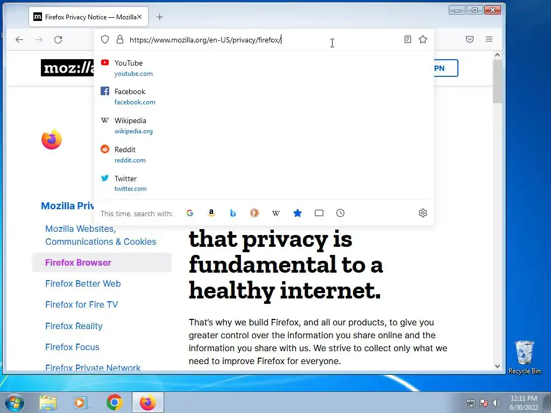Select the Twitter suggestion
Screen dimensions: 551x413
pyautogui.click(x=264, y=183)
